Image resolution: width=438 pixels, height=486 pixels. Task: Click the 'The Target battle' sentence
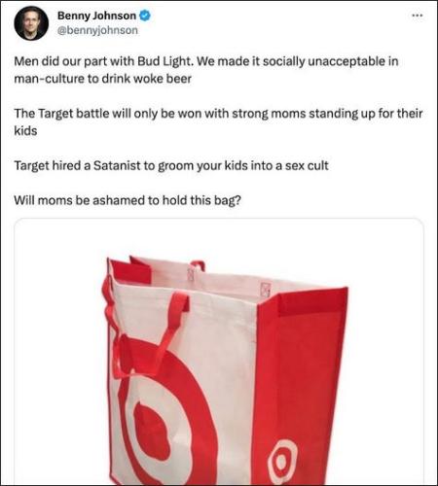pyautogui.click(x=218, y=114)
